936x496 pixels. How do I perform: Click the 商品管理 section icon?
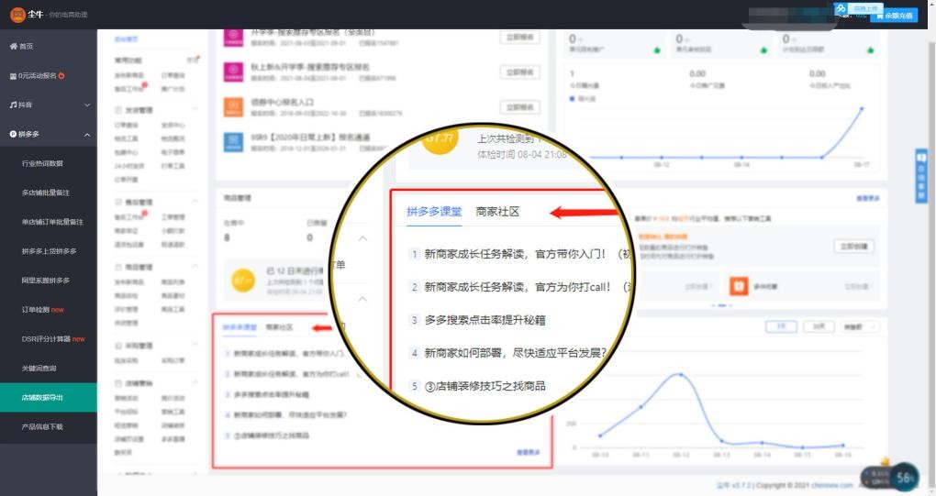click(x=118, y=267)
